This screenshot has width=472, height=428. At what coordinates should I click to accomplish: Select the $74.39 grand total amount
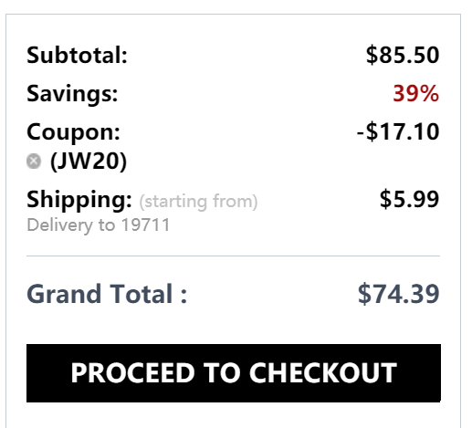point(399,294)
